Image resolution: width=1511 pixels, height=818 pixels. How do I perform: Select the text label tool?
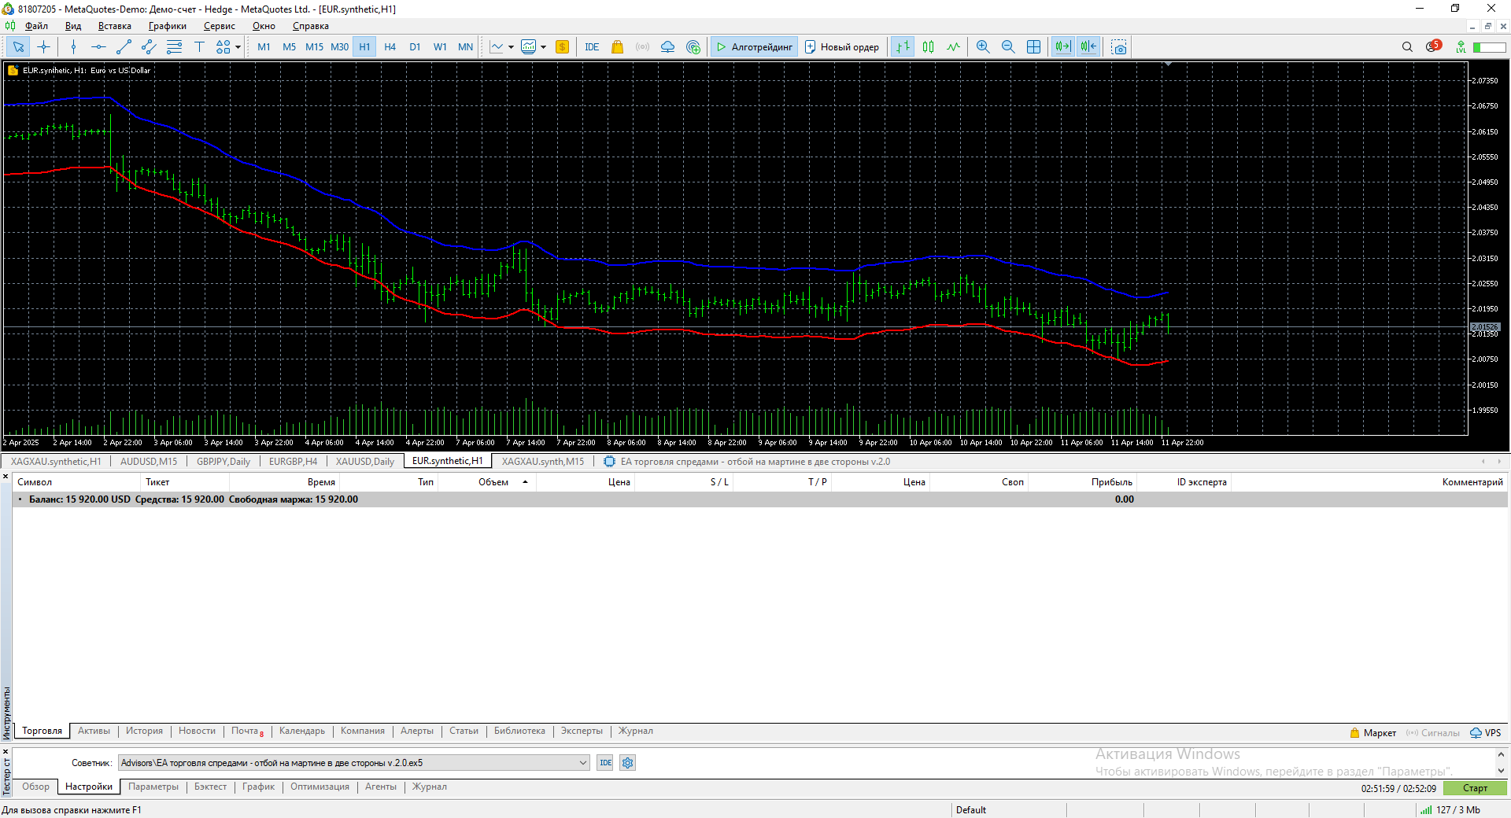tap(199, 47)
